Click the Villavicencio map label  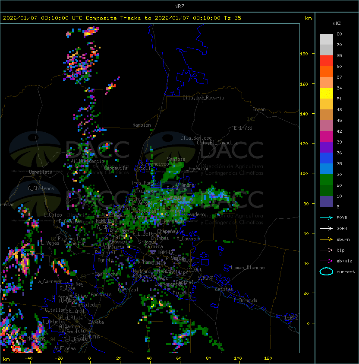[87, 161]
